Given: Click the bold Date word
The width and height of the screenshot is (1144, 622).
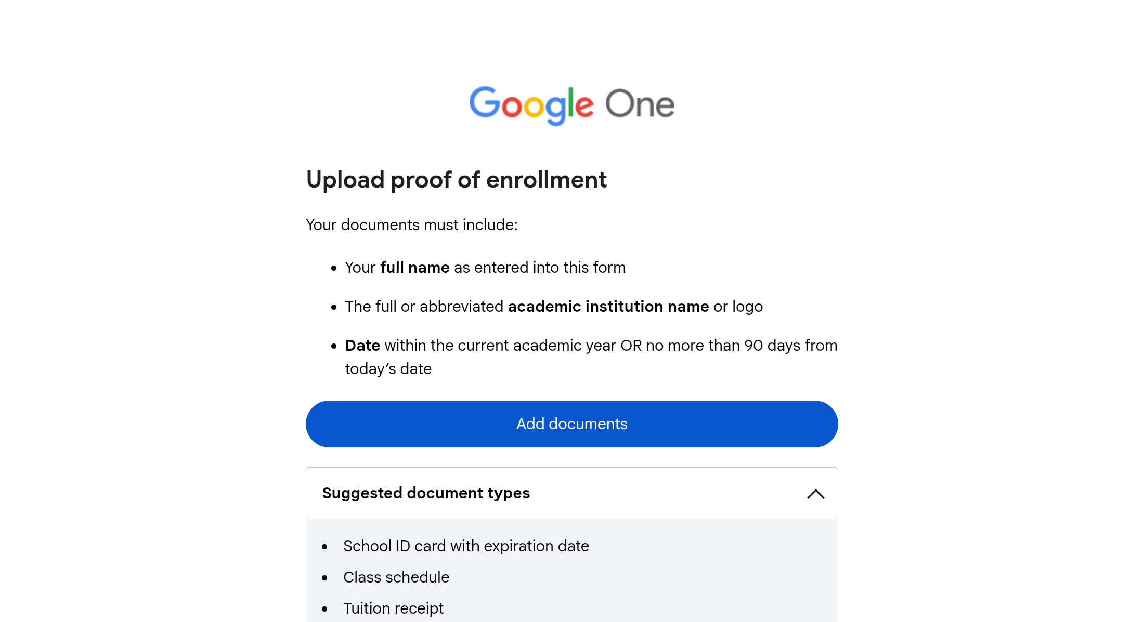Looking at the screenshot, I should [x=362, y=346].
